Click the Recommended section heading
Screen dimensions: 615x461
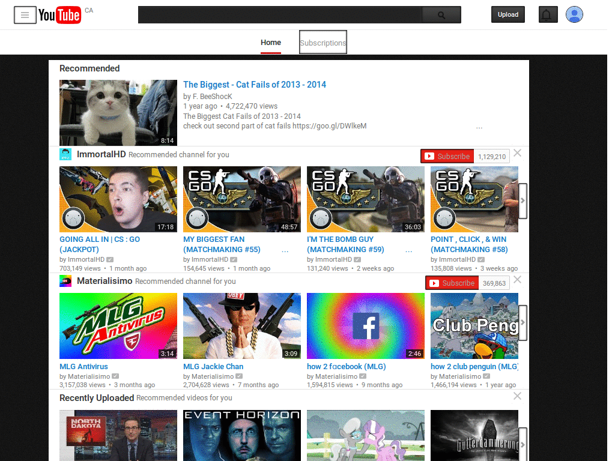[x=89, y=68]
